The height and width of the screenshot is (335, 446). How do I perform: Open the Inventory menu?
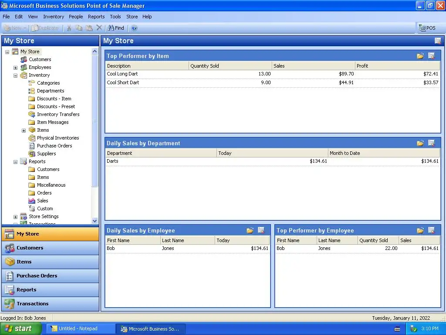(54, 17)
